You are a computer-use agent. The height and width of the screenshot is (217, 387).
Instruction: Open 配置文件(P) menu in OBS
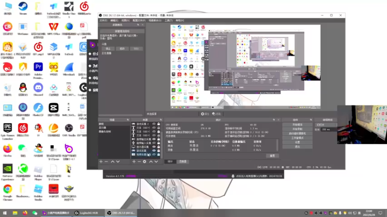click(139, 20)
